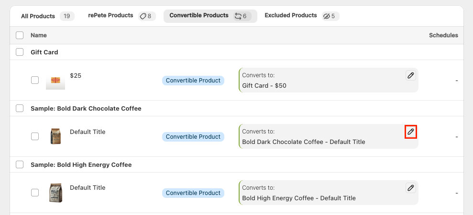Check Sample: Bold Dark Chocolate Coffee group

(20, 108)
